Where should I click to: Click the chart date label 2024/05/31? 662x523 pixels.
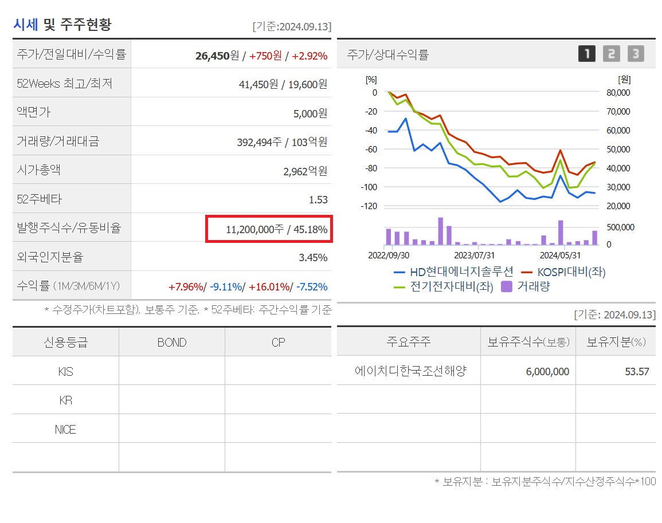(560, 255)
